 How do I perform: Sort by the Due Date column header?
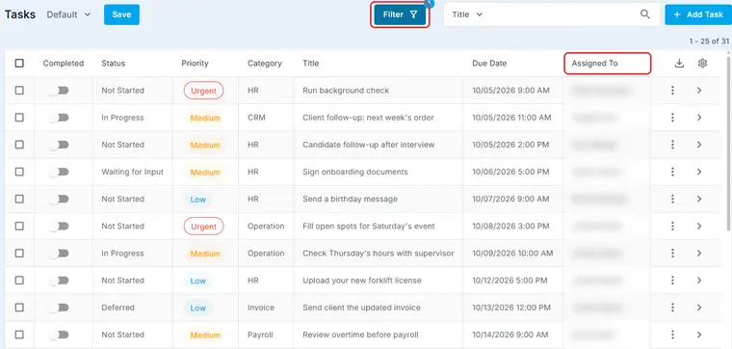pos(489,63)
